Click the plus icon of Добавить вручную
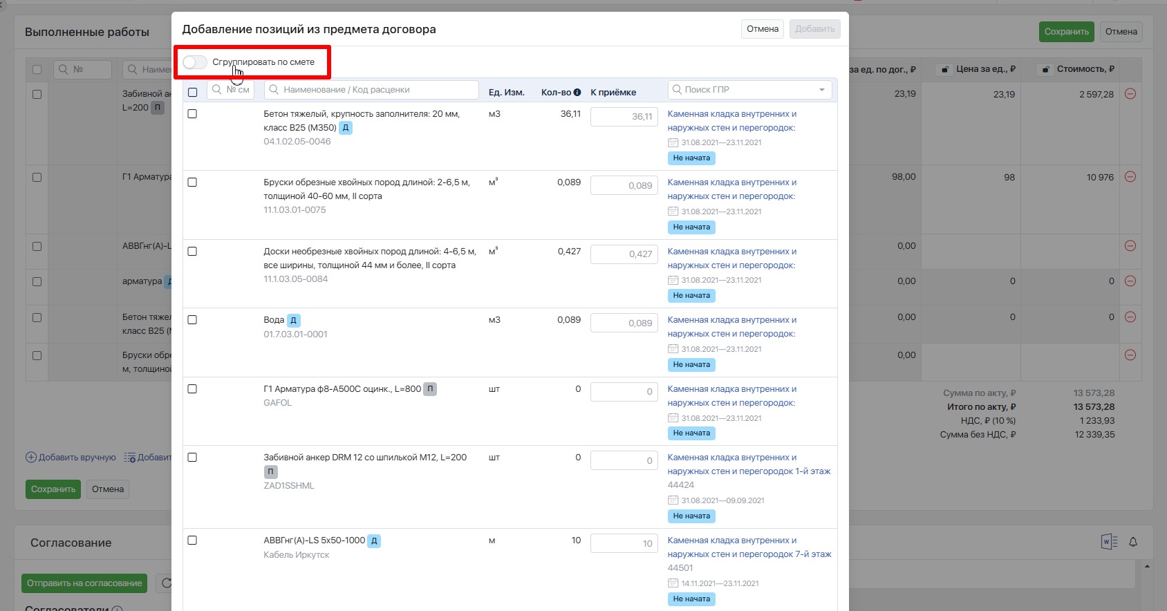Viewport: 1167px width, 611px height. [x=31, y=457]
